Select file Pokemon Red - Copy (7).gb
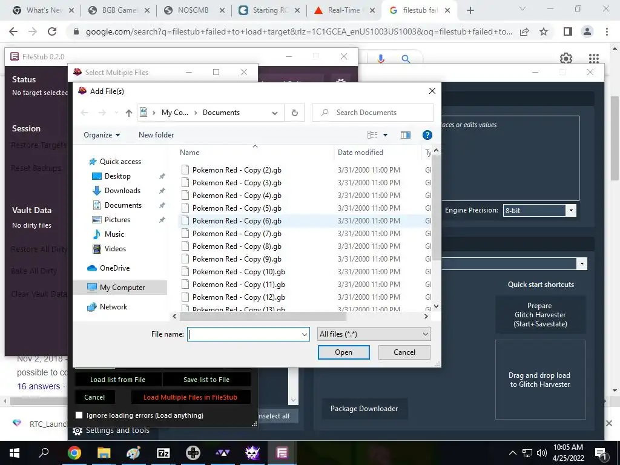 click(237, 233)
